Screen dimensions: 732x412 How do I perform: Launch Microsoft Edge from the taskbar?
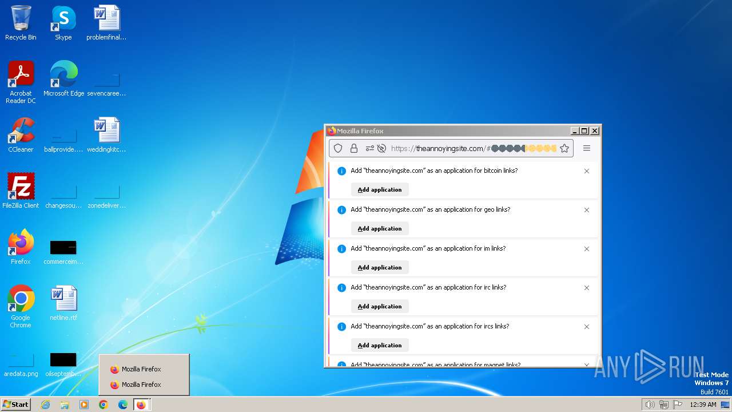coord(123,405)
